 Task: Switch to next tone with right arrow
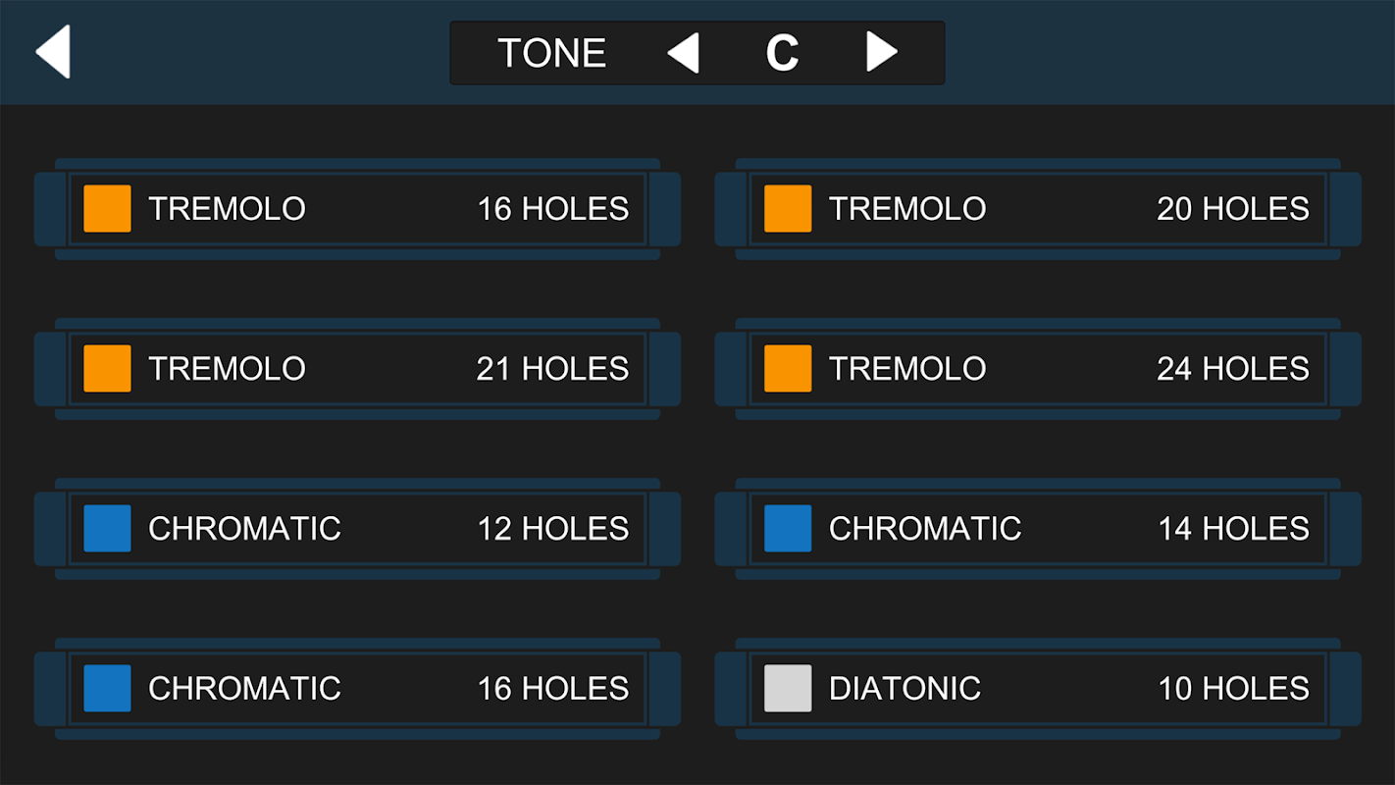(881, 52)
